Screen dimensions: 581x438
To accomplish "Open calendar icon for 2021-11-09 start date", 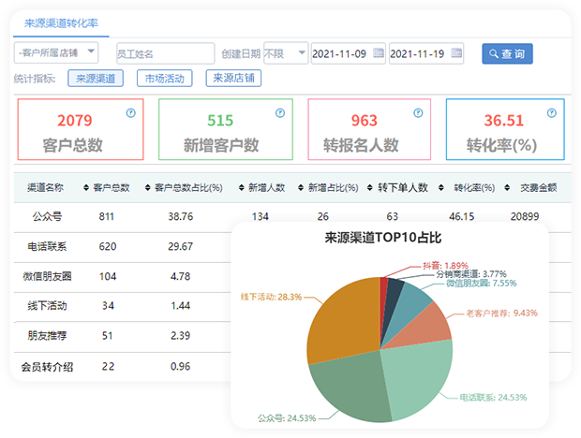I will pos(378,53).
